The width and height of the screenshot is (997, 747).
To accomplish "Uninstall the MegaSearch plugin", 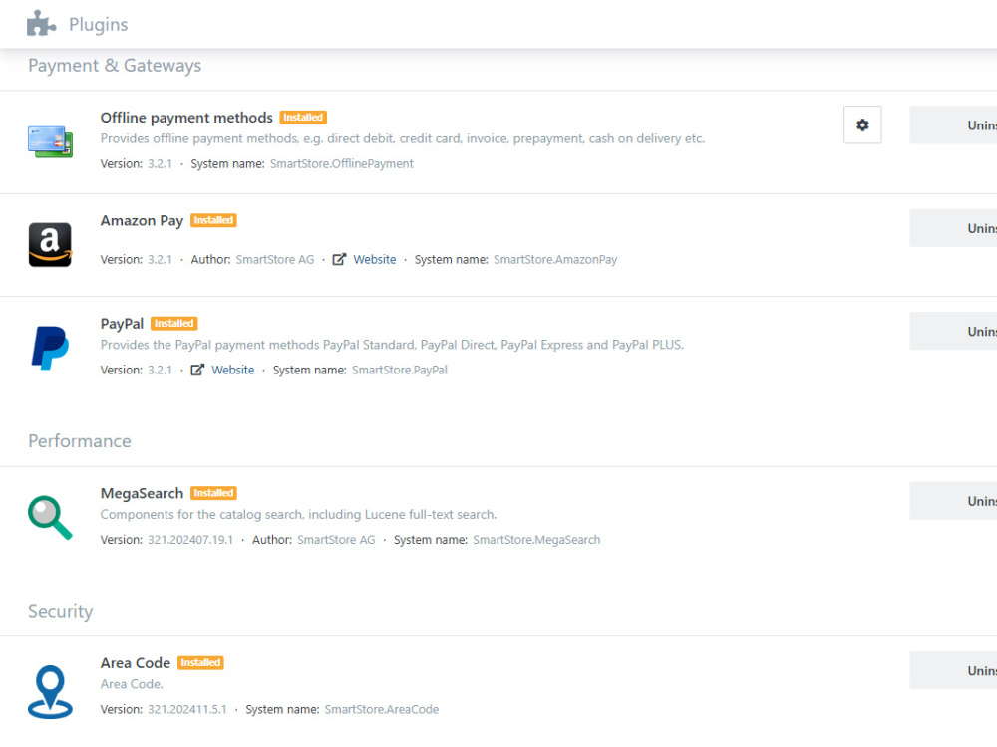I will tap(953, 501).
